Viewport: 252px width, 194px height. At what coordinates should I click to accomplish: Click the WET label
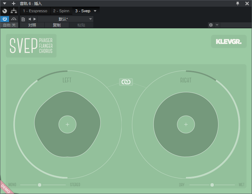point(242,185)
